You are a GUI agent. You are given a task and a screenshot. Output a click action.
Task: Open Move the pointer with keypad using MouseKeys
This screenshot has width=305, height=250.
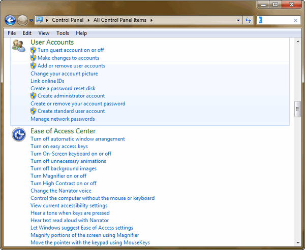click(x=90, y=242)
